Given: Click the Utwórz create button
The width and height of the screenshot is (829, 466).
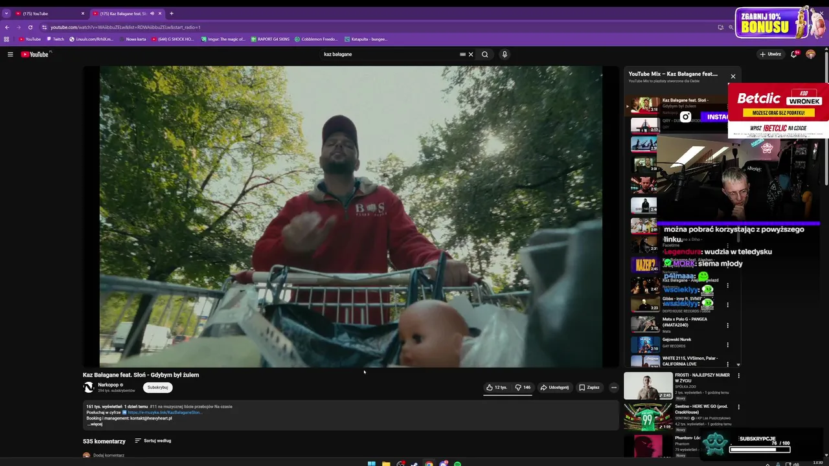Looking at the screenshot, I should point(770,54).
